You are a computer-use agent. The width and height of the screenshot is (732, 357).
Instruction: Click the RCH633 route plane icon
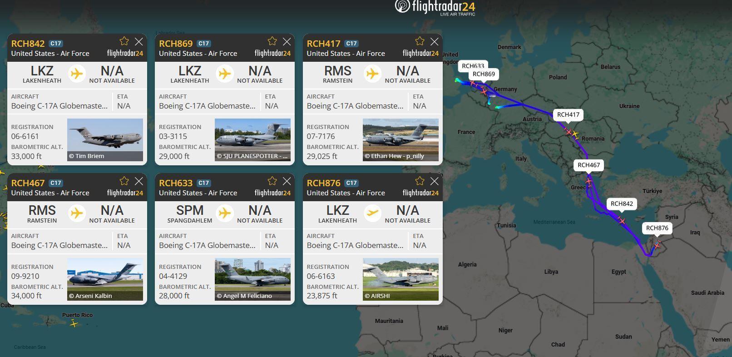coord(225,213)
